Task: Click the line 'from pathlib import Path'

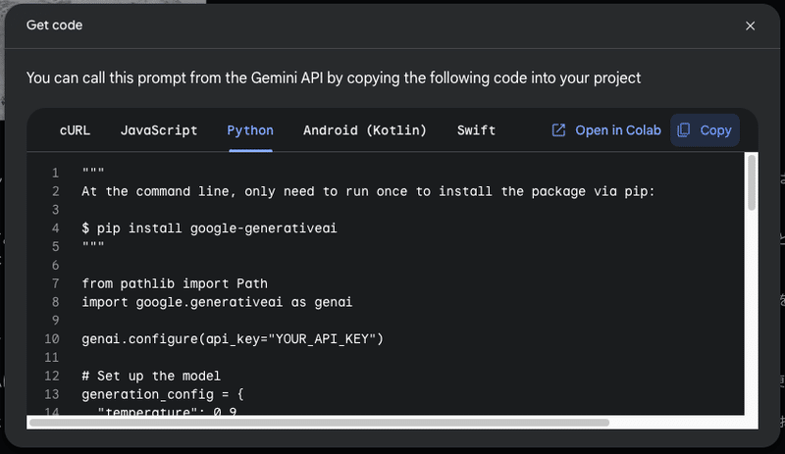Action: click(175, 283)
